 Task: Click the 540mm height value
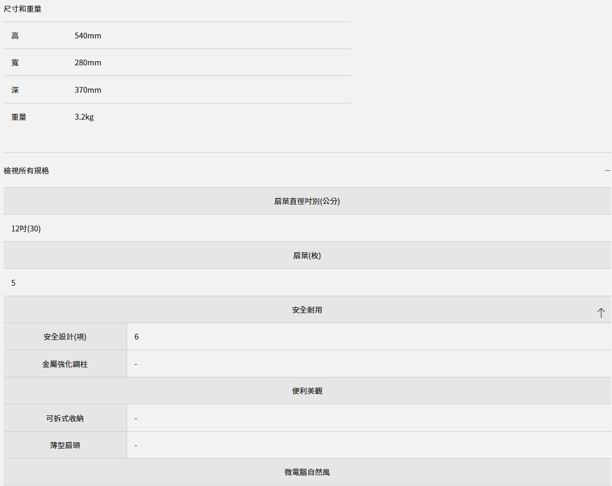(x=88, y=36)
